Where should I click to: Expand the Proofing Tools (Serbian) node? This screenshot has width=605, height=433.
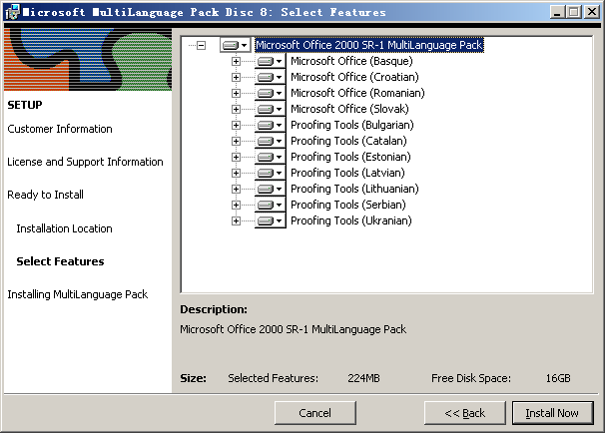tap(237, 206)
